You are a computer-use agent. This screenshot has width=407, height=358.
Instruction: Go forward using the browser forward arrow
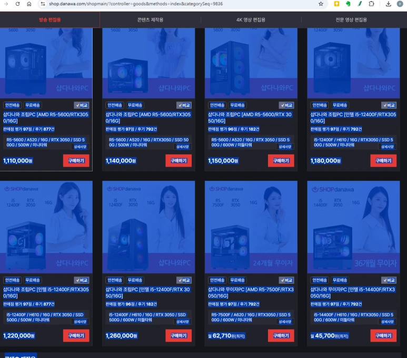6,4
